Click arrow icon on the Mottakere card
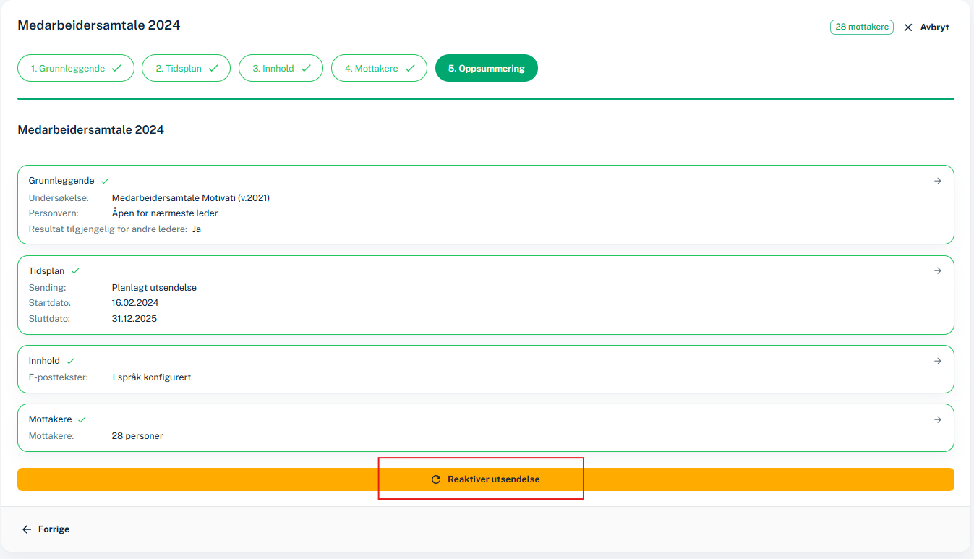The image size is (974, 559). tap(938, 419)
